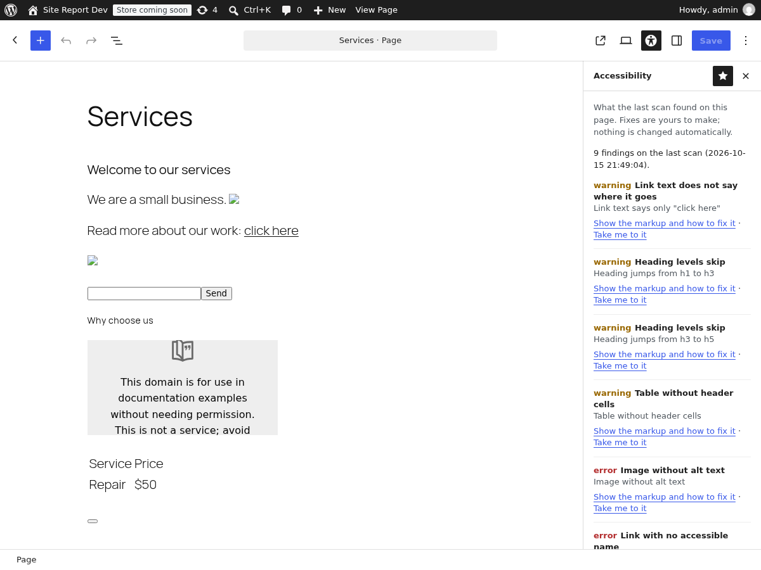Open the three-dot options menu
This screenshot has height=570, width=761.
click(746, 41)
